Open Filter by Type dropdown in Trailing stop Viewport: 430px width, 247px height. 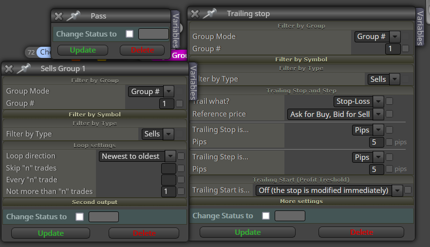(x=384, y=79)
